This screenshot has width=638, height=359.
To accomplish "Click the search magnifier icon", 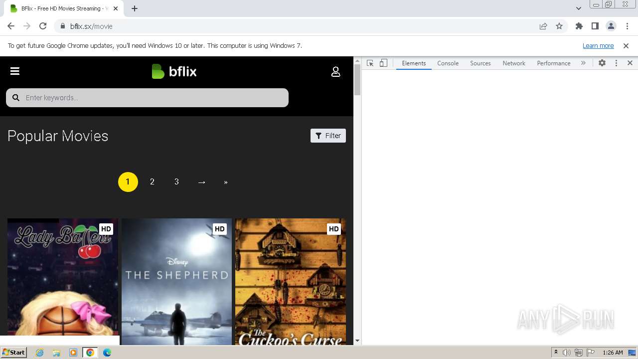I will pyautogui.click(x=16, y=98).
